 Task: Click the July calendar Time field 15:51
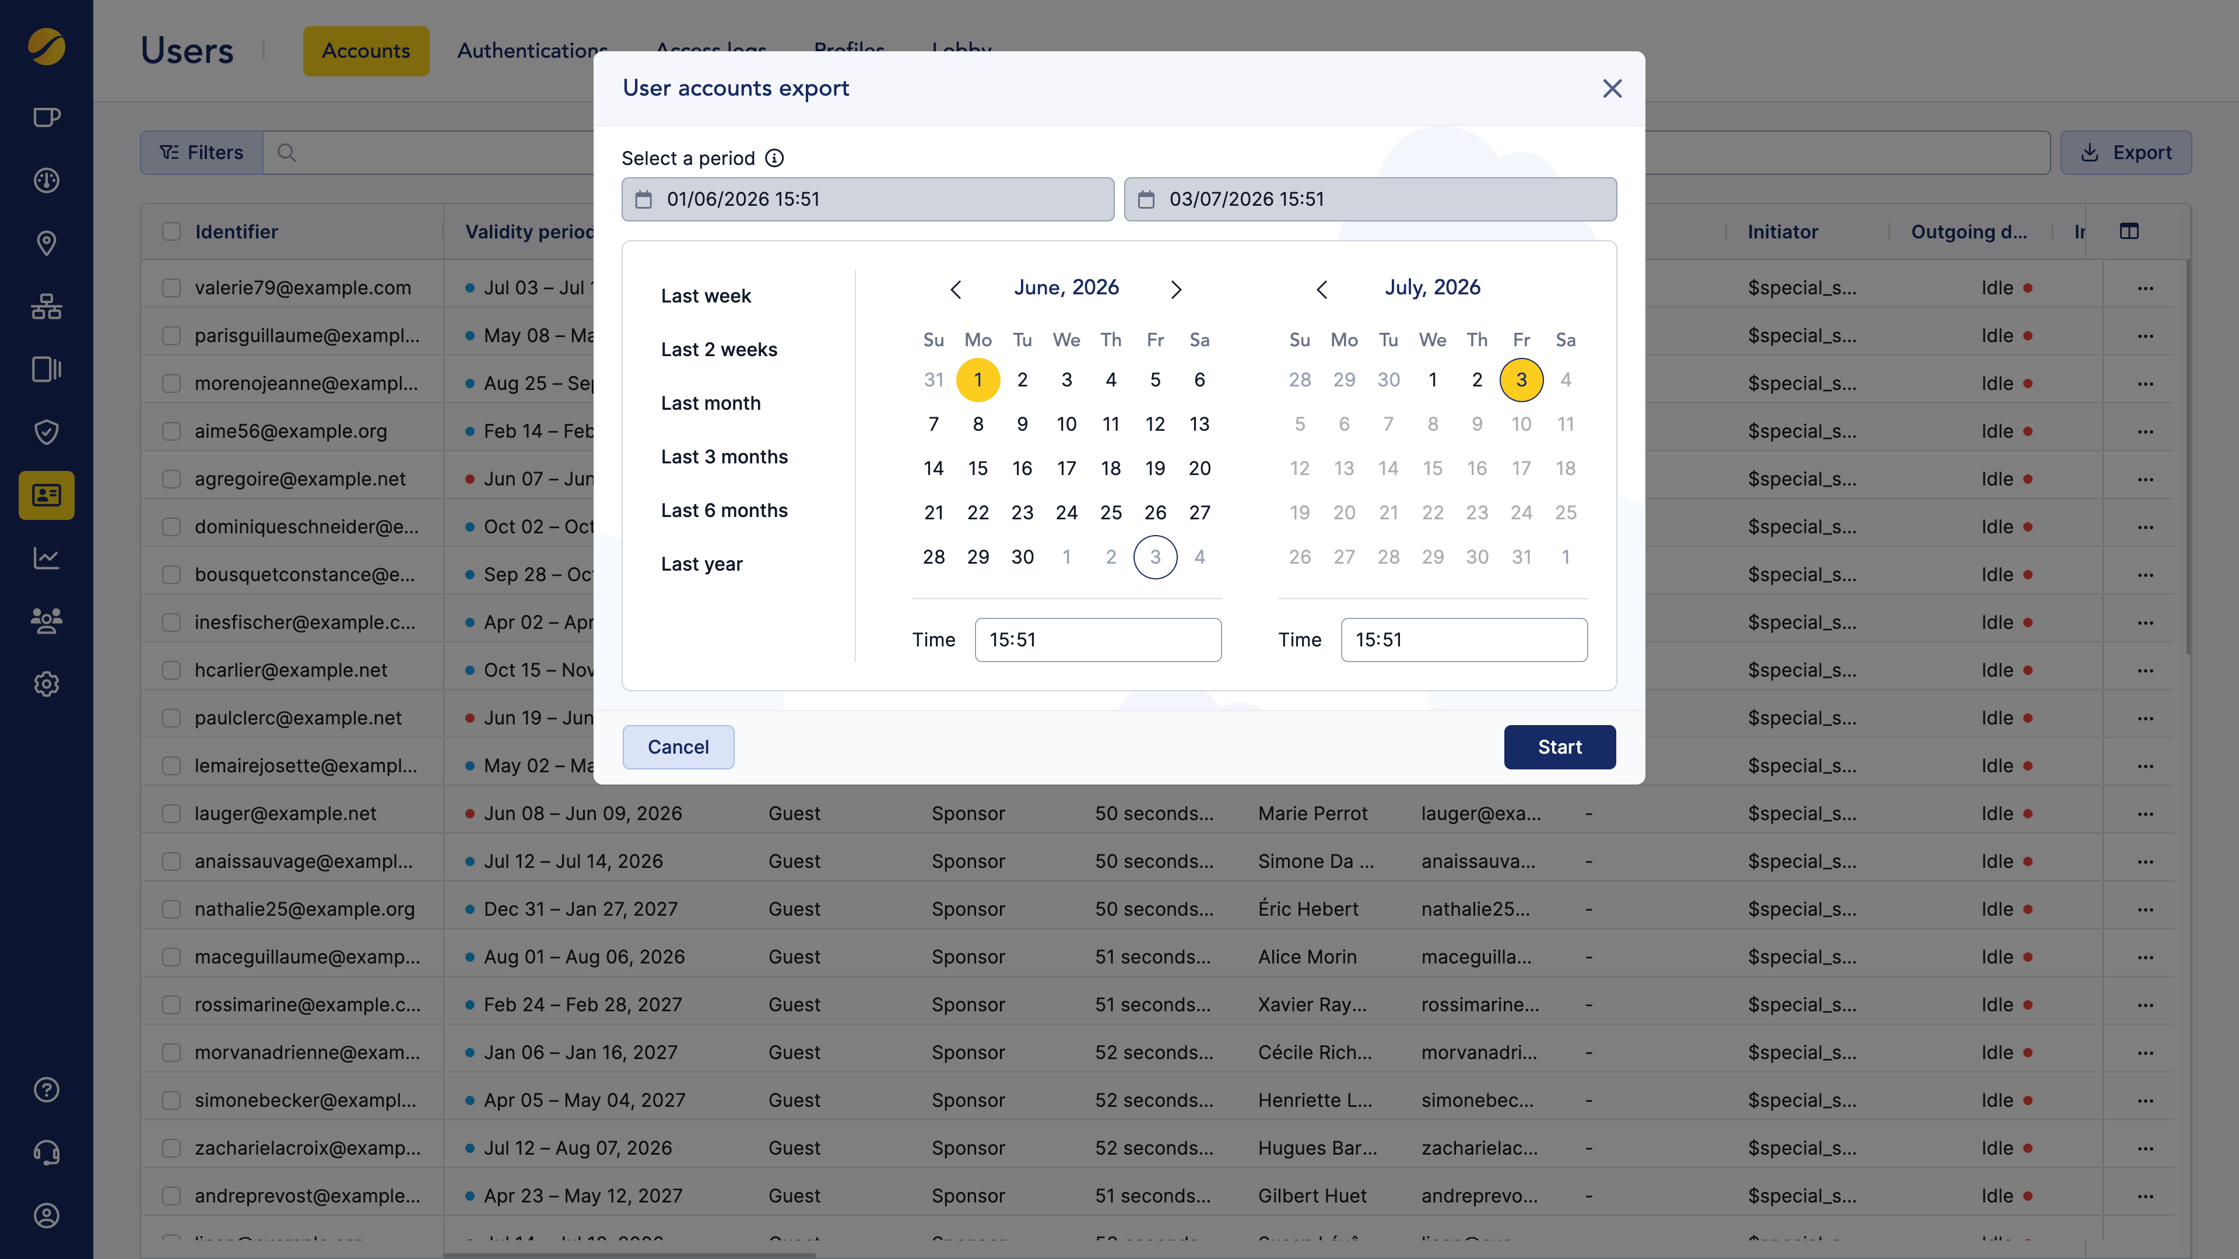tap(1464, 639)
